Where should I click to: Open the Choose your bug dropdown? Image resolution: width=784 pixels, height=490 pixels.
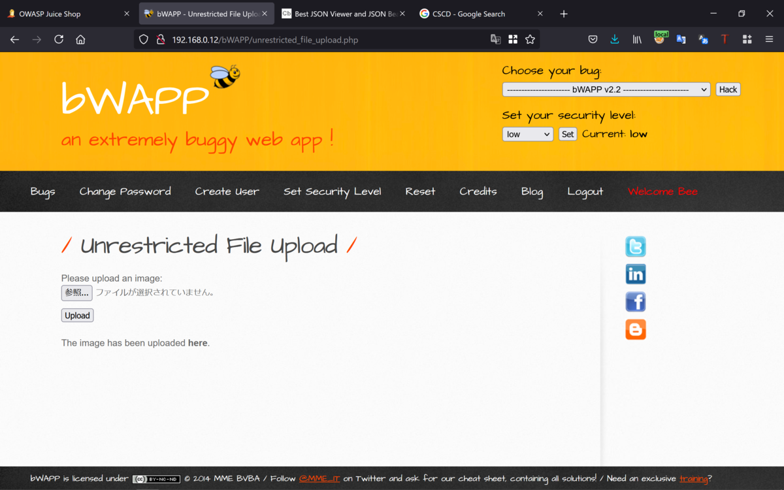606,90
